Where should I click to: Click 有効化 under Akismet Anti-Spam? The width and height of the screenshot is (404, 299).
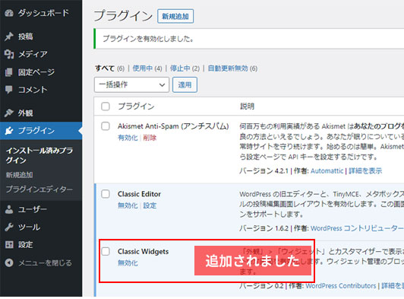pos(128,138)
